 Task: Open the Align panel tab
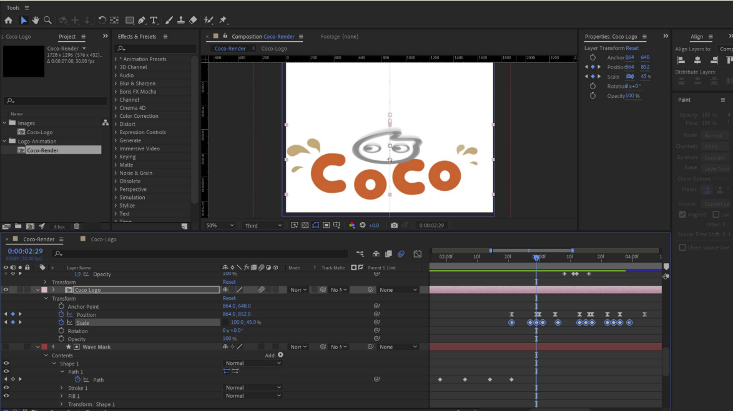tap(697, 37)
